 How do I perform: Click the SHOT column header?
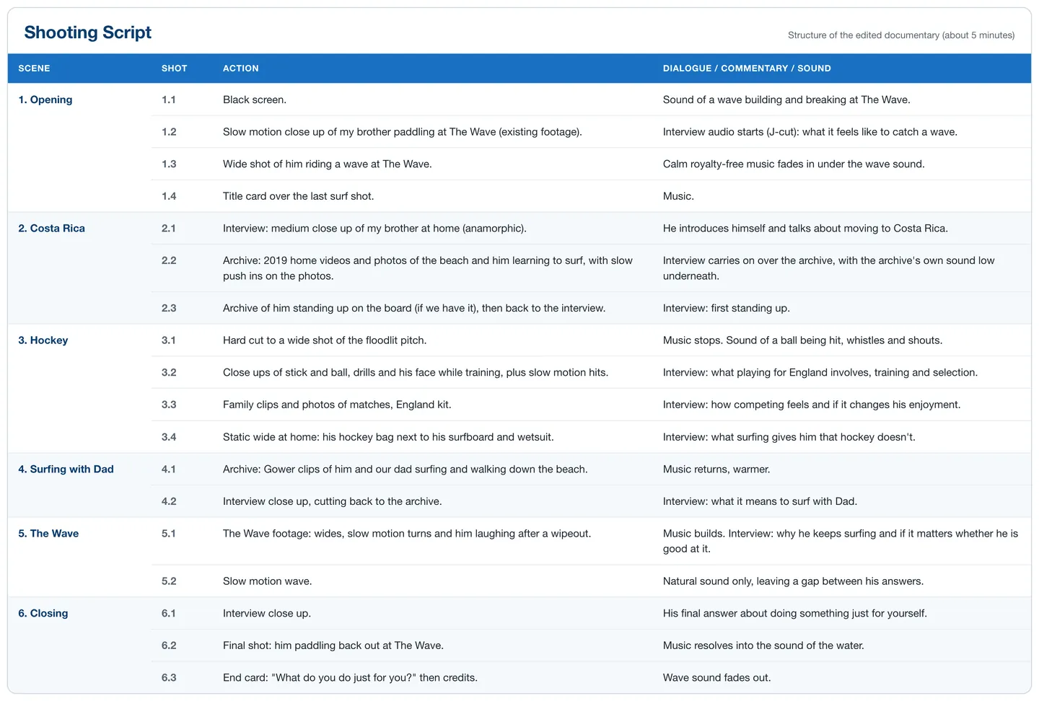175,69
